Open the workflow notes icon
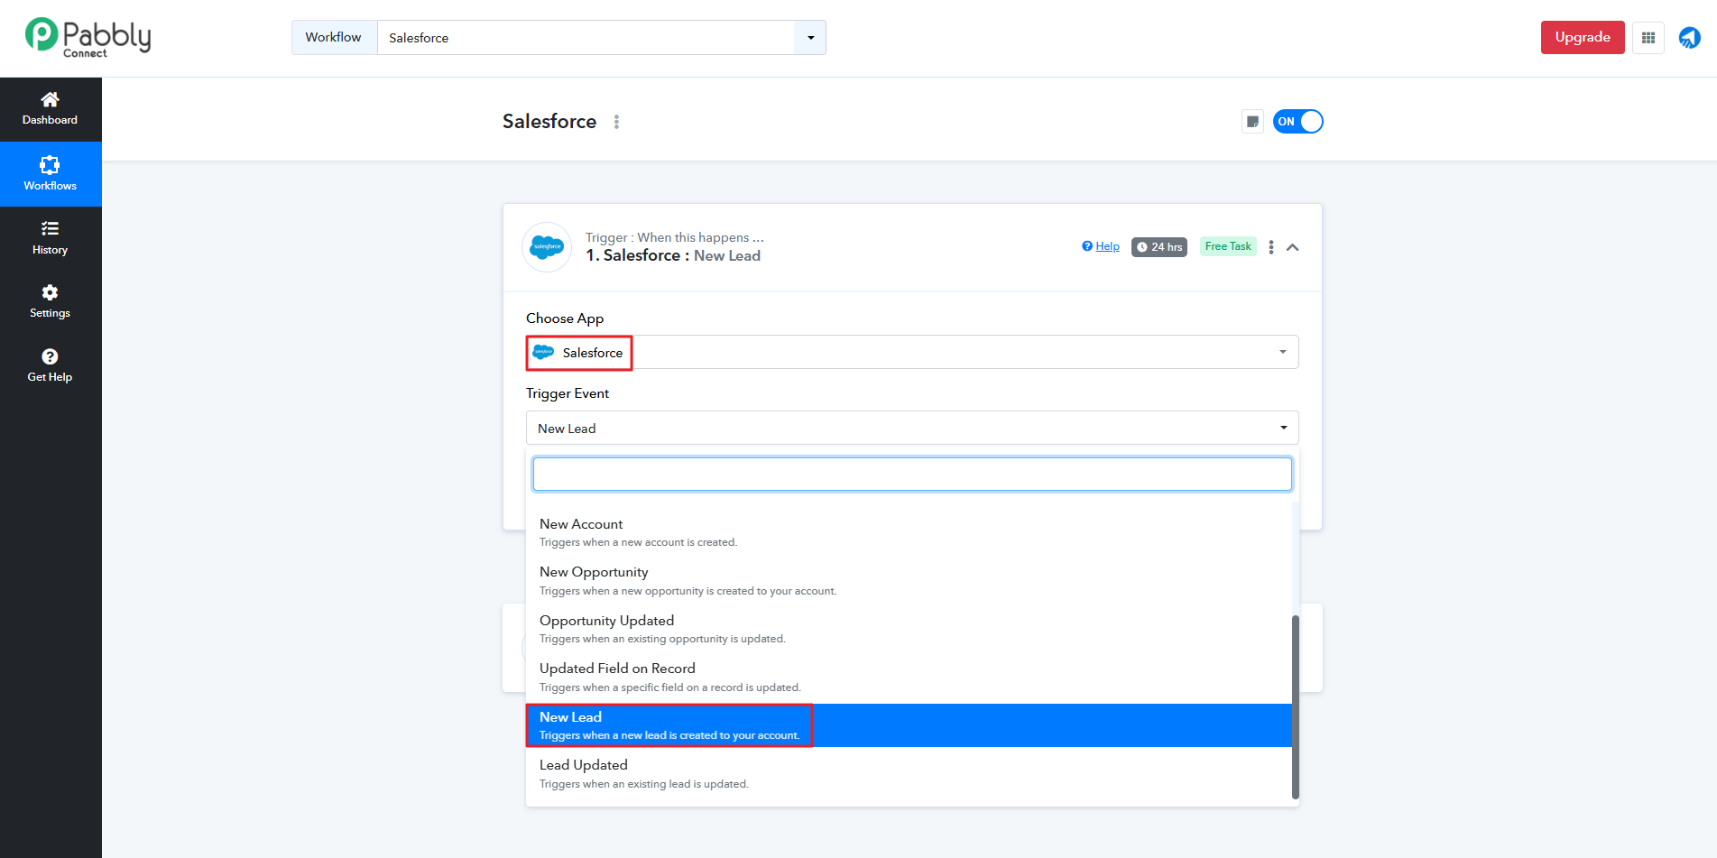This screenshot has height=858, width=1717. (1252, 122)
